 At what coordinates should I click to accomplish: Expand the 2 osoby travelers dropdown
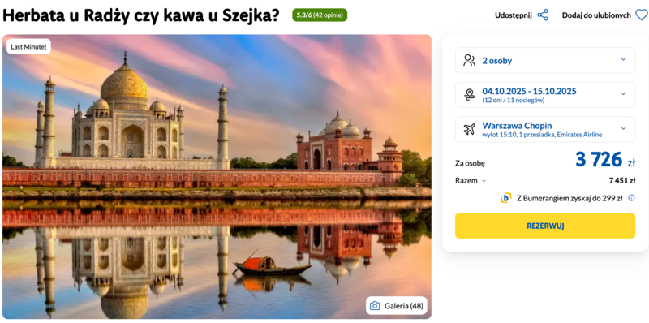pyautogui.click(x=545, y=60)
